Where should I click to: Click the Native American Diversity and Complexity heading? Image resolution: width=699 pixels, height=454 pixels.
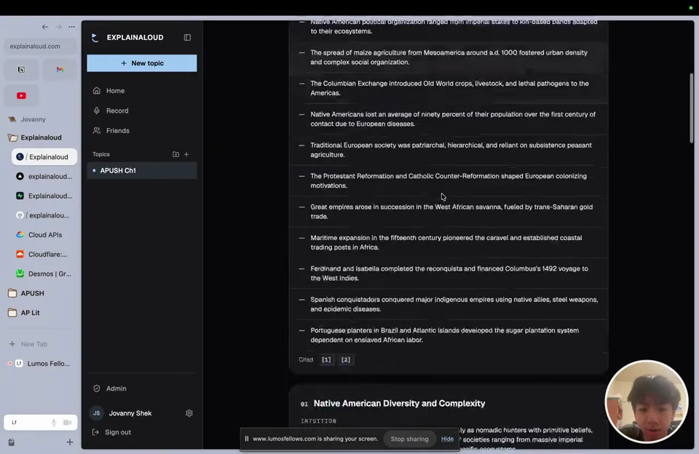[x=400, y=403]
